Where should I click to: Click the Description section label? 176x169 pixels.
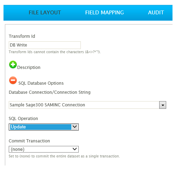pyautogui.click(x=29, y=68)
